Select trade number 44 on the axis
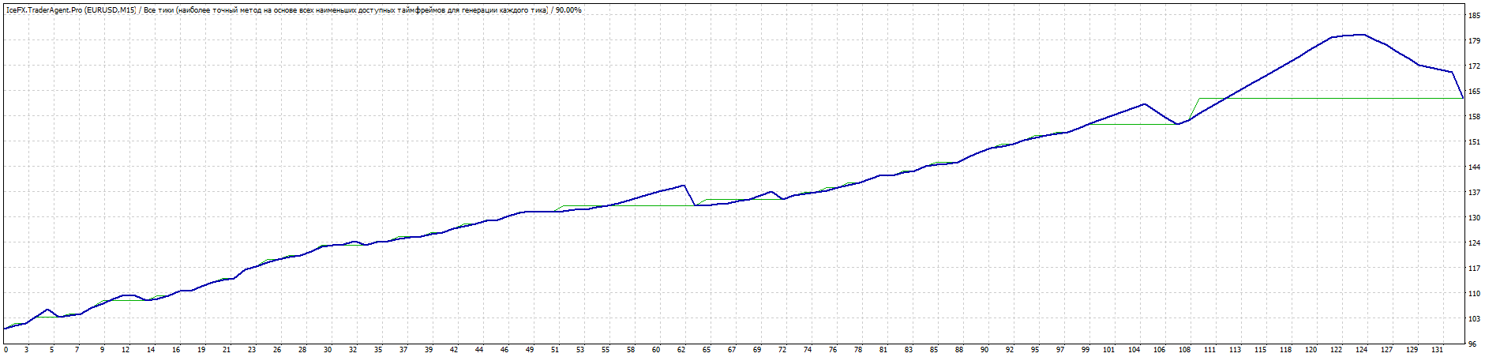The height and width of the screenshot is (357, 1500). click(479, 350)
